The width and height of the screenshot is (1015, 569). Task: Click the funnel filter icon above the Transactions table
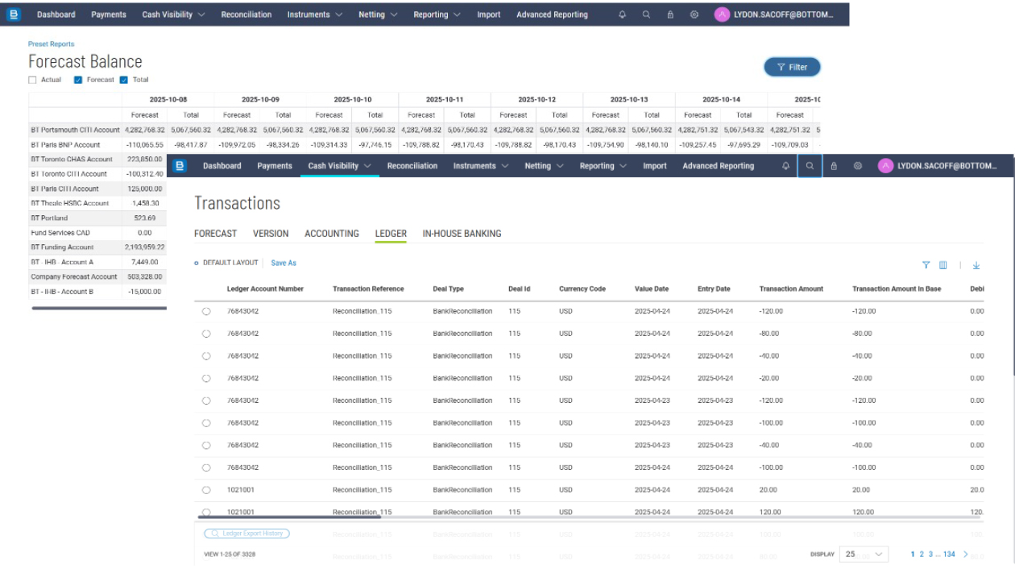[x=926, y=265]
